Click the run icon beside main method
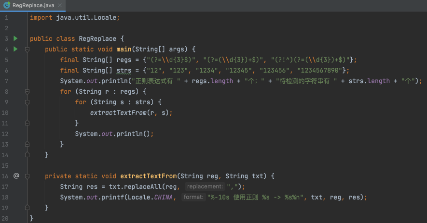427x223 pixels. (16, 49)
